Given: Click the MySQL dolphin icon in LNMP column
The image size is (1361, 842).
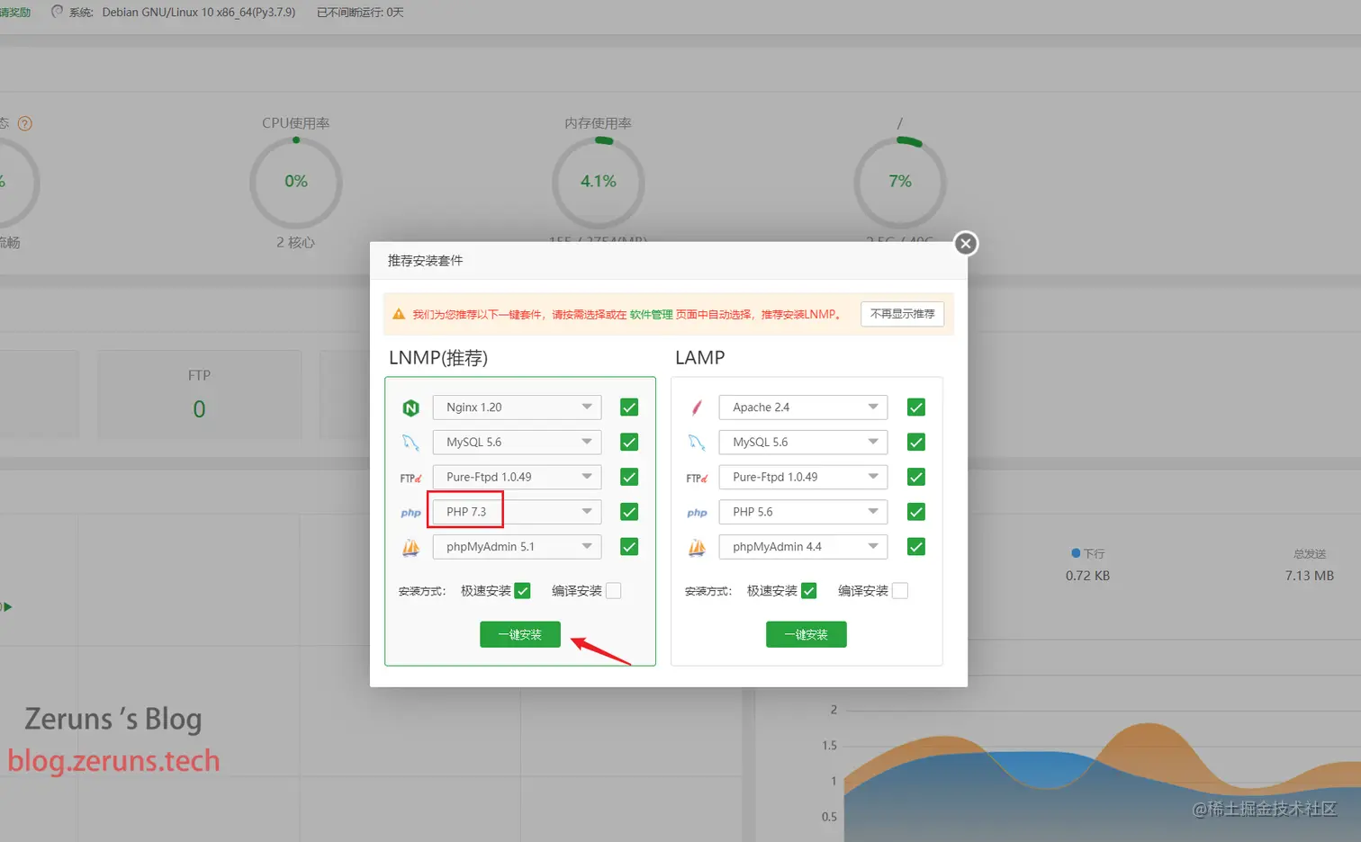Looking at the screenshot, I should (x=410, y=443).
